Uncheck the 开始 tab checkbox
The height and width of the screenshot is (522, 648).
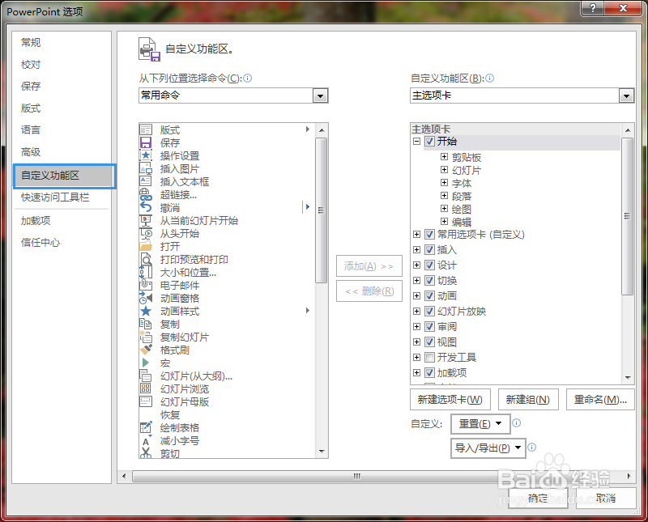tap(429, 142)
